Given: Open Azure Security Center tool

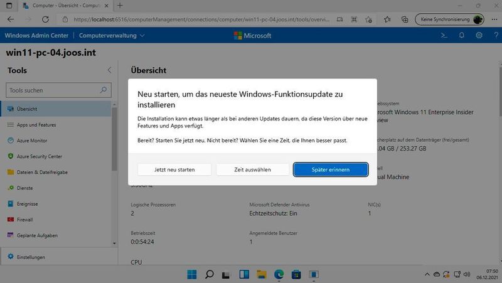Looking at the screenshot, I should [56, 156].
